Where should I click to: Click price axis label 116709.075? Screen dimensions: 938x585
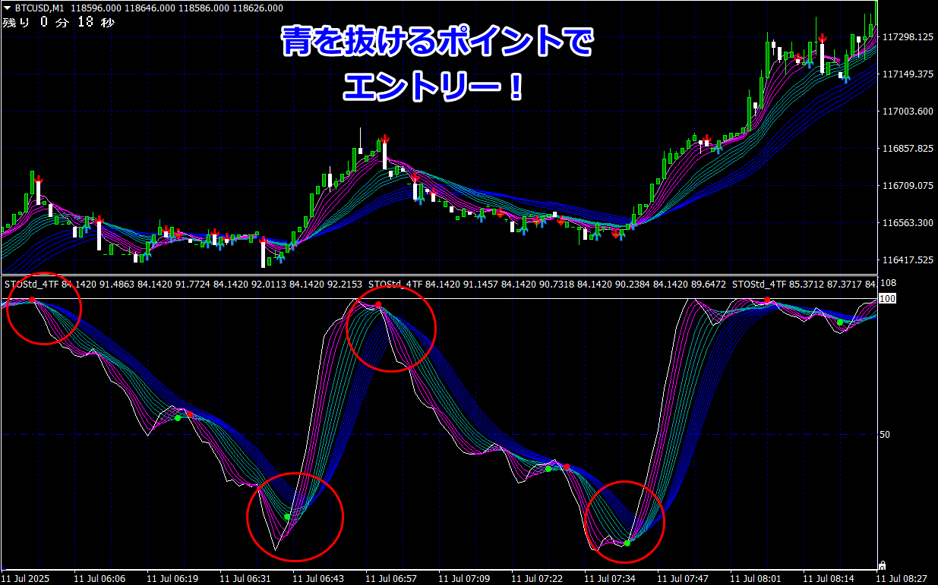click(x=908, y=186)
